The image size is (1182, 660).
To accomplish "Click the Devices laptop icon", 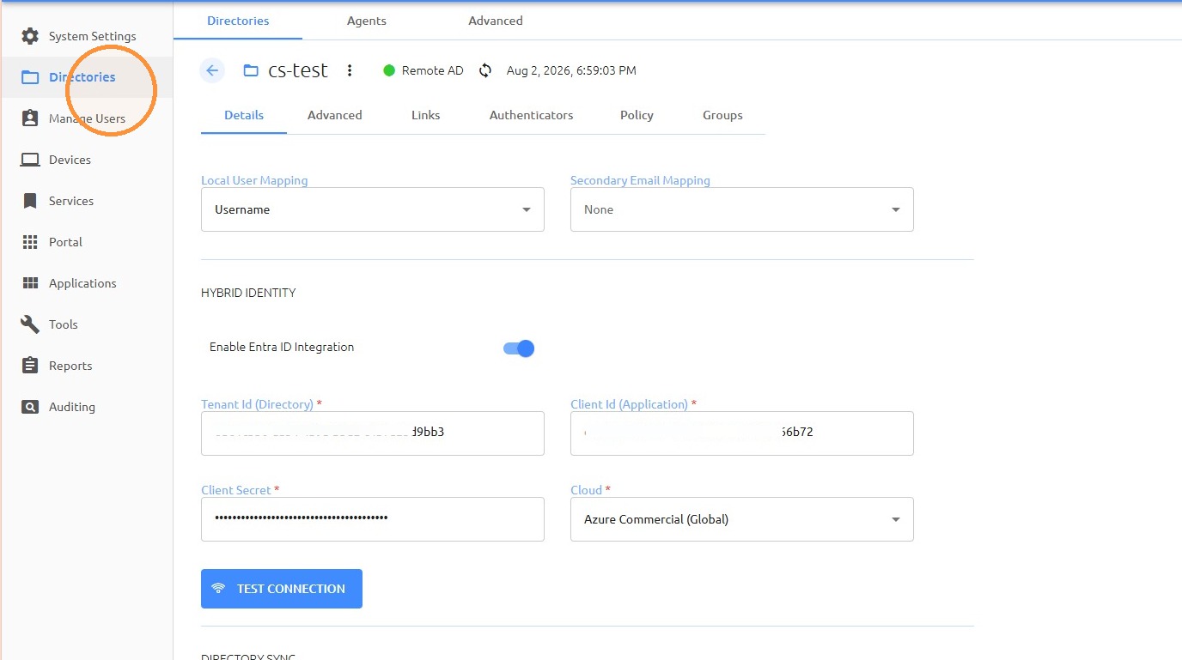I will point(30,160).
